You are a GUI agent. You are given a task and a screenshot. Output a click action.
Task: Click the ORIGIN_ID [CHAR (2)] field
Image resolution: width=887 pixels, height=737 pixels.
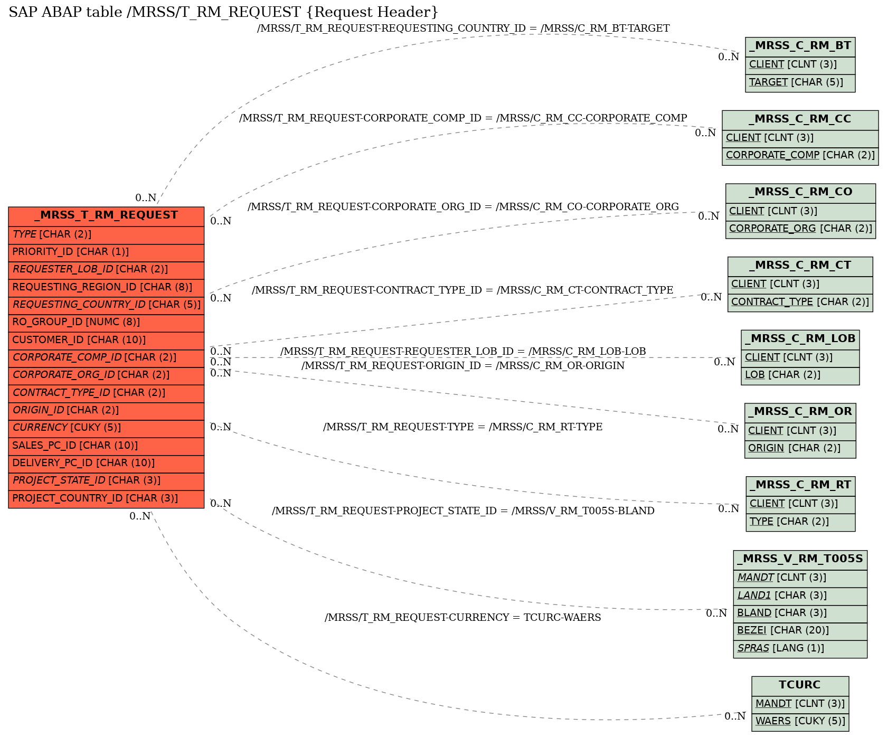click(x=106, y=411)
